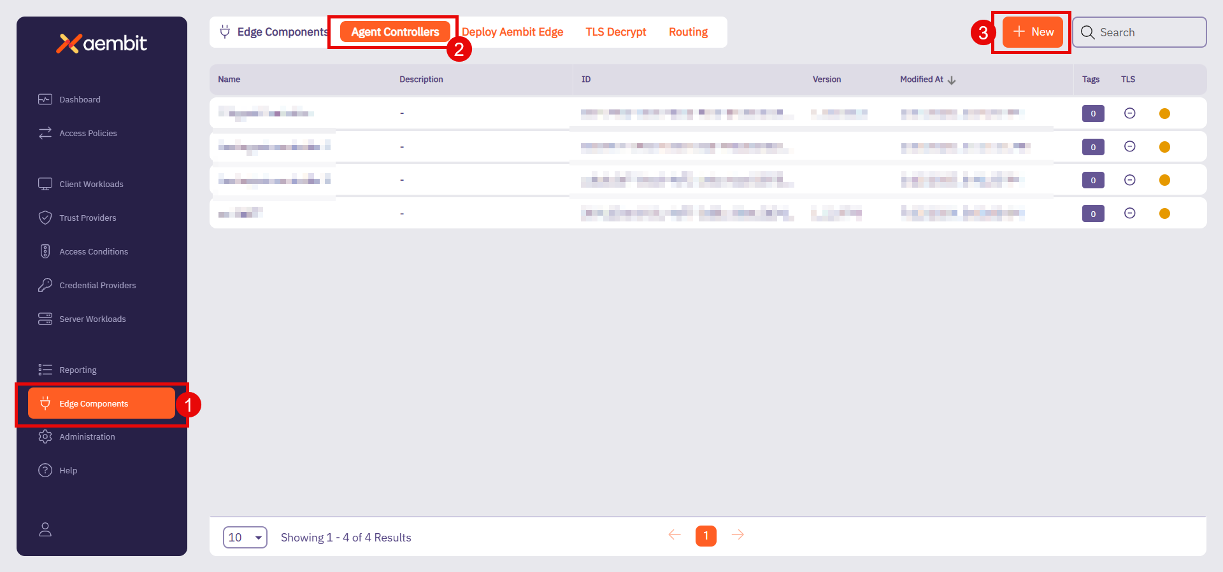This screenshot has width=1223, height=572.
Task: Open the user profile icon
Action: (x=45, y=529)
